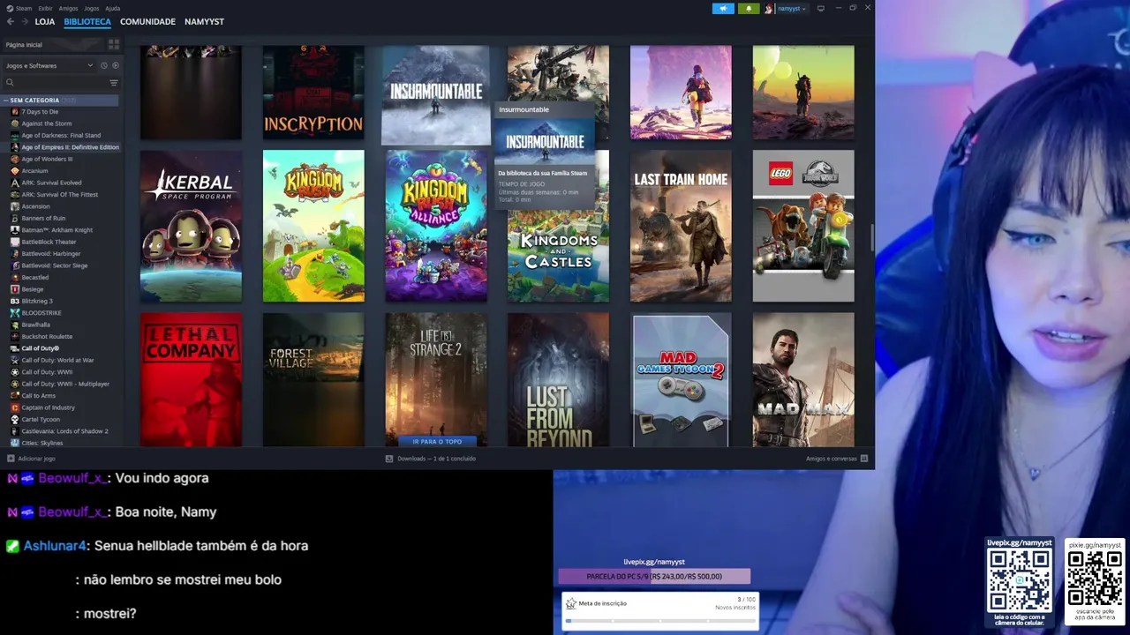This screenshot has height=635, width=1130.
Task: Select Cartel Tycoon in sidebar
Action: [x=41, y=419]
